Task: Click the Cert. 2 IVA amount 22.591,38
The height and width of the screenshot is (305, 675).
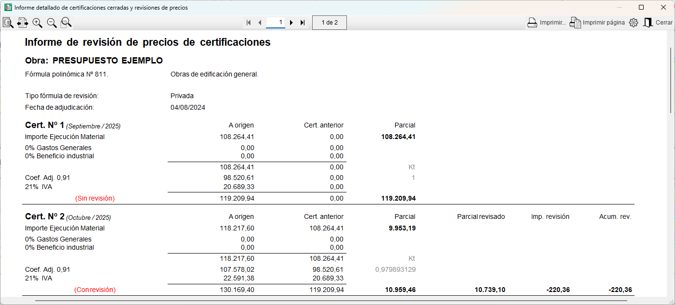Action: (x=238, y=278)
